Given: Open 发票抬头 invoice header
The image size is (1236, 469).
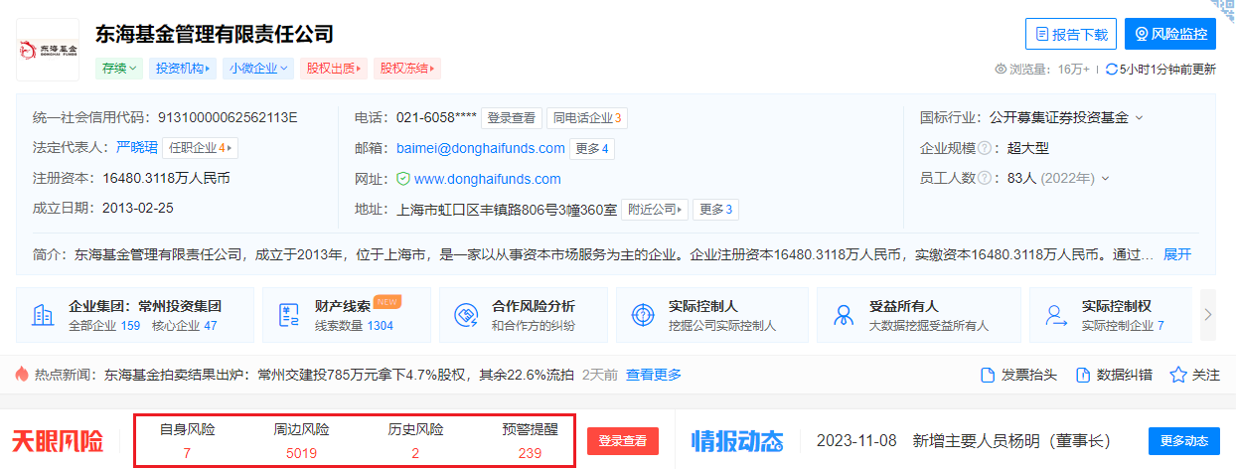Looking at the screenshot, I should 1018,375.
